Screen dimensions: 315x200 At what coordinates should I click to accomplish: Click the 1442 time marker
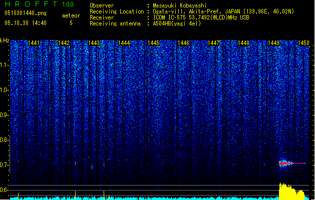pos(64,43)
